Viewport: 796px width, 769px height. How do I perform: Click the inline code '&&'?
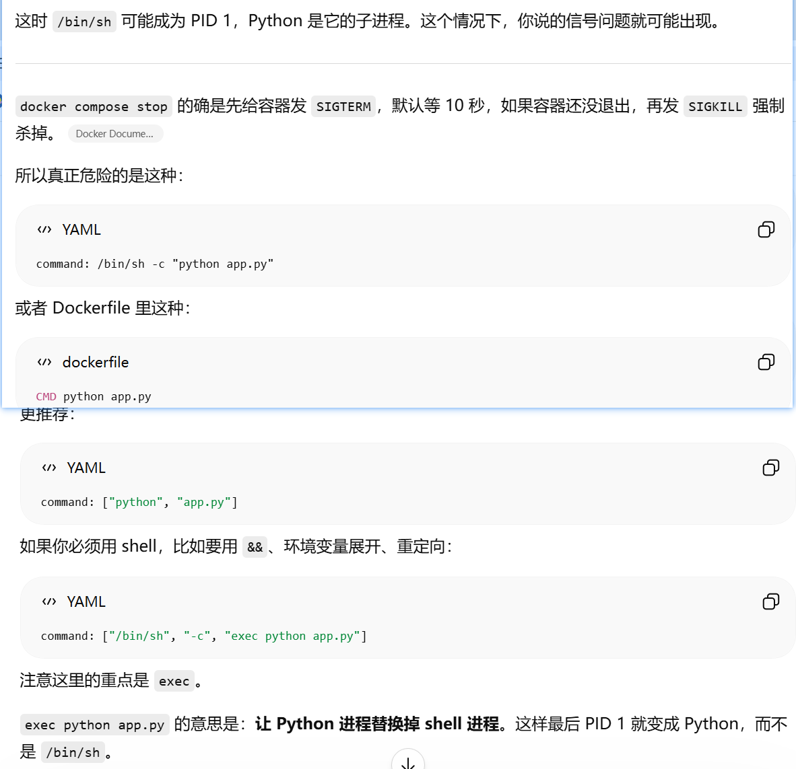(x=255, y=548)
